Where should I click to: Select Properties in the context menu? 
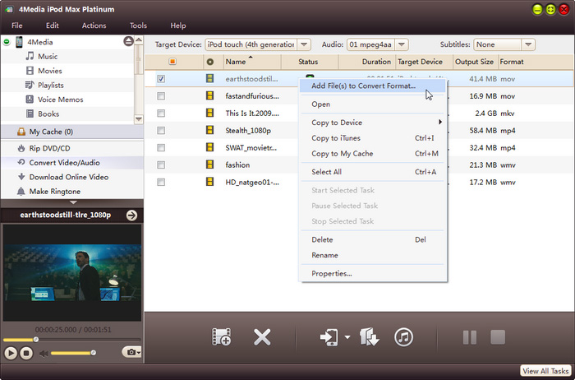click(x=331, y=273)
